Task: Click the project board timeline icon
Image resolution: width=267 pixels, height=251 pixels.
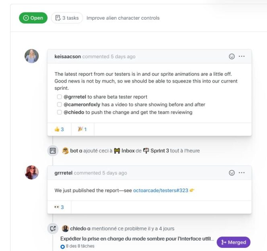Action: point(53,151)
